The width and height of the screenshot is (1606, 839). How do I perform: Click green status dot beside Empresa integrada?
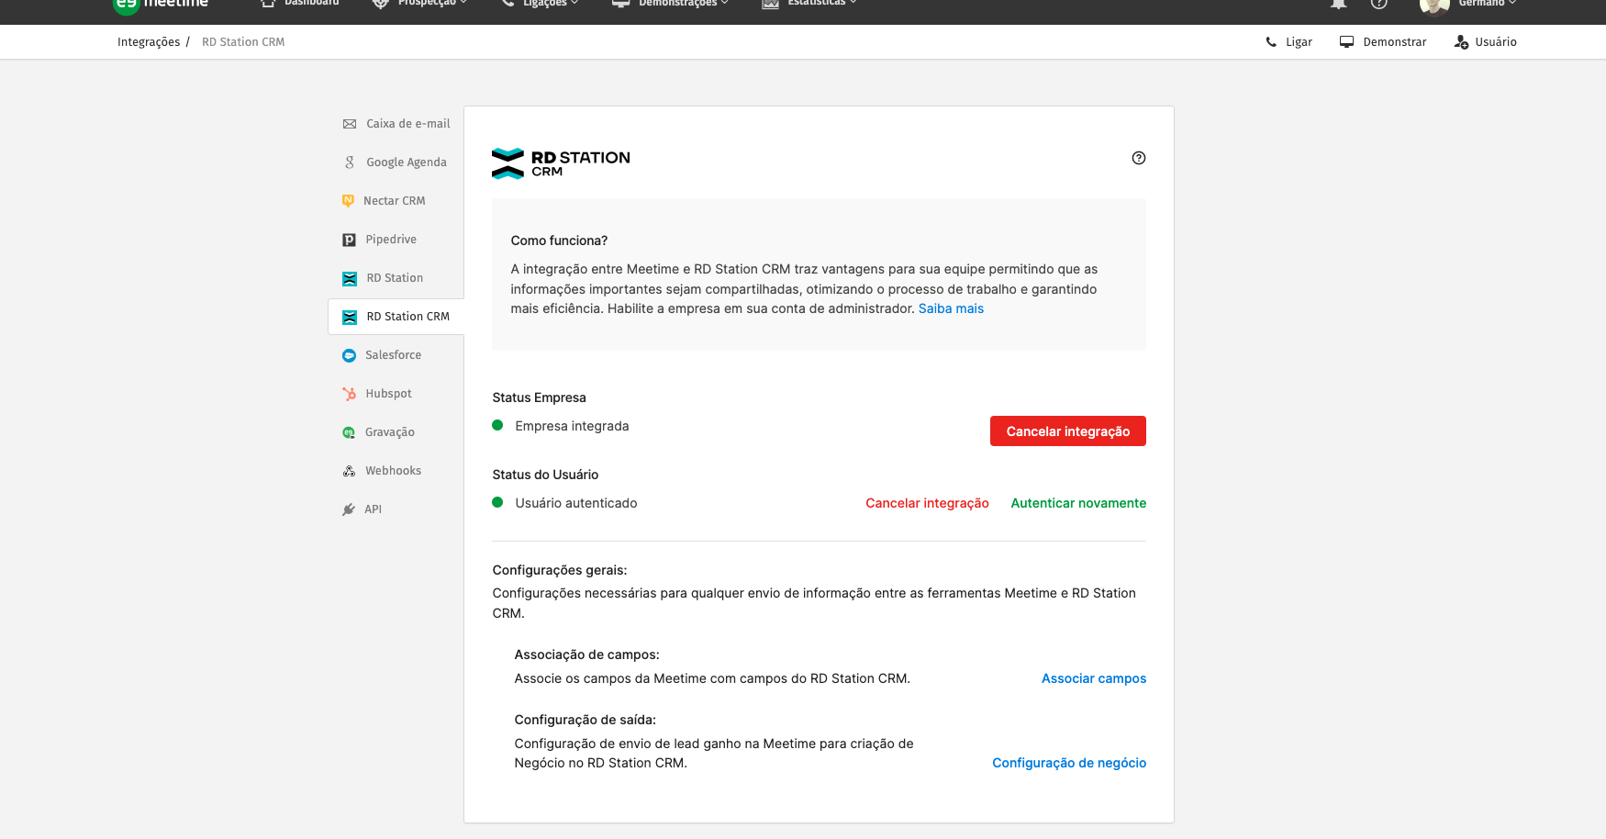coord(497,425)
